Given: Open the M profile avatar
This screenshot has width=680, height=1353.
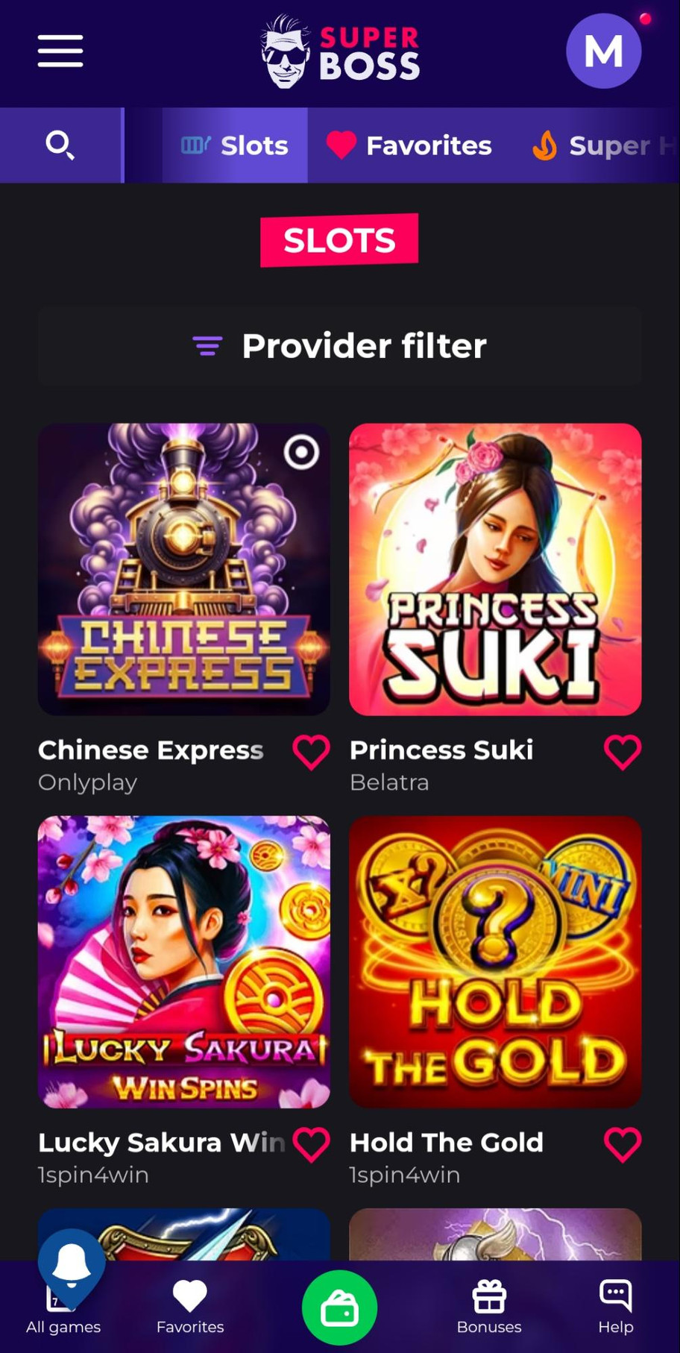Looking at the screenshot, I should point(603,51).
